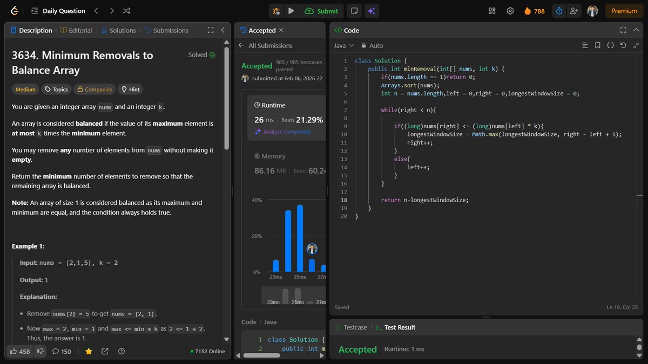Open the notes icon beside Submit
Screen dimensions: 648x364
354,11
